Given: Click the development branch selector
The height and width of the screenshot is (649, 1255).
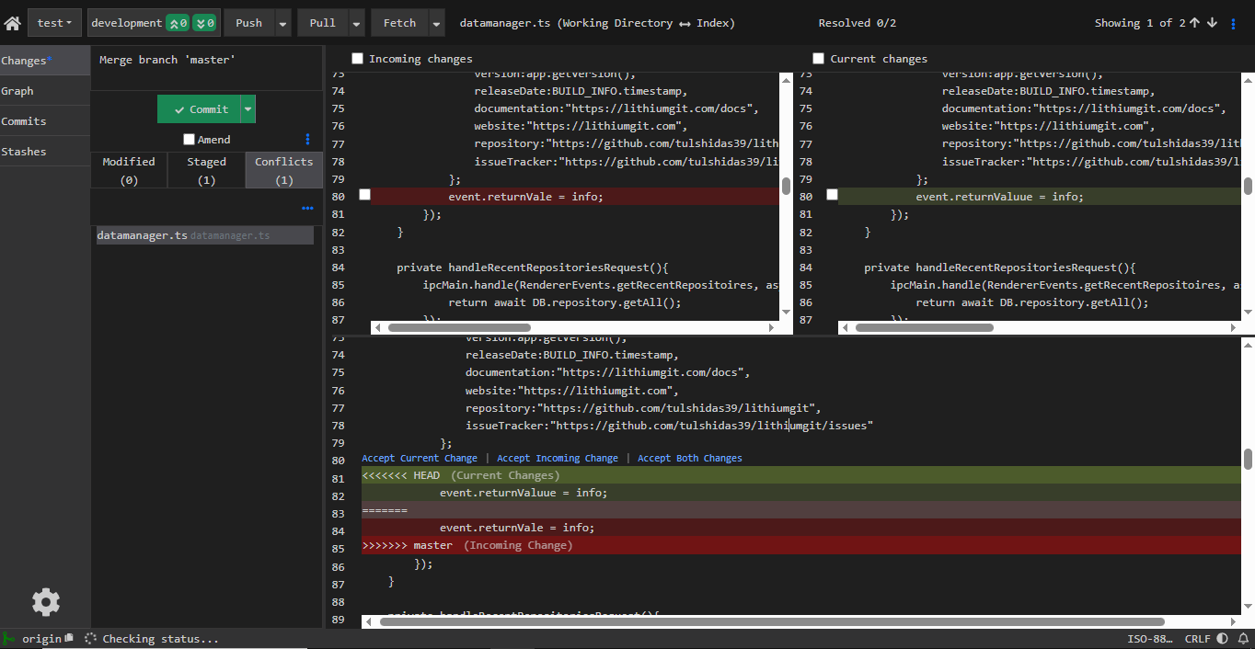Looking at the screenshot, I should coord(125,23).
